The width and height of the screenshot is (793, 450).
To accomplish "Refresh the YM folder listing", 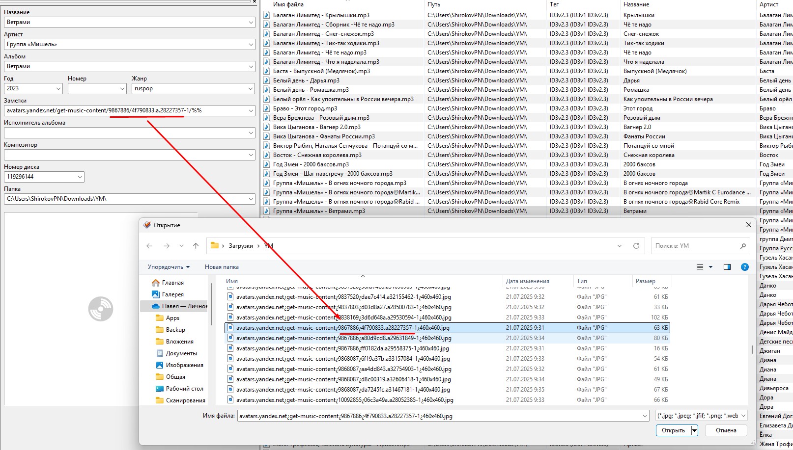I will (x=636, y=246).
